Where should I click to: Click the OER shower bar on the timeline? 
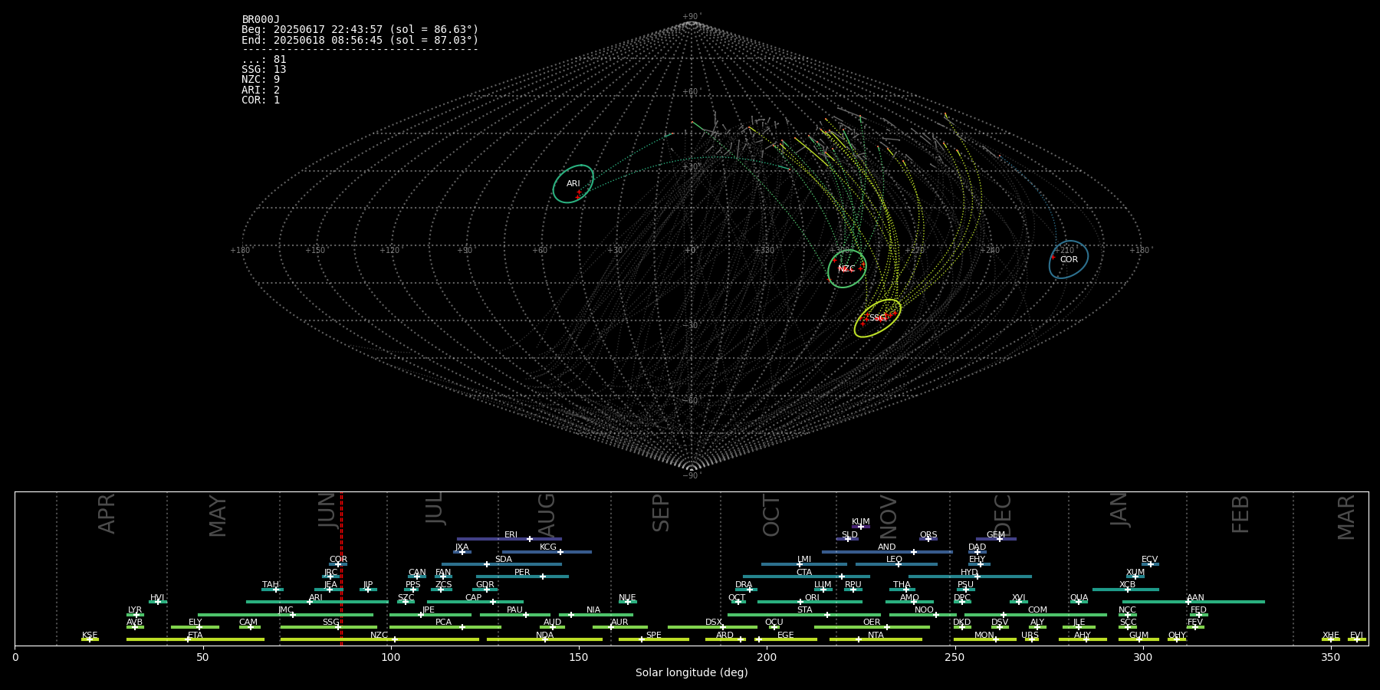pos(872,627)
